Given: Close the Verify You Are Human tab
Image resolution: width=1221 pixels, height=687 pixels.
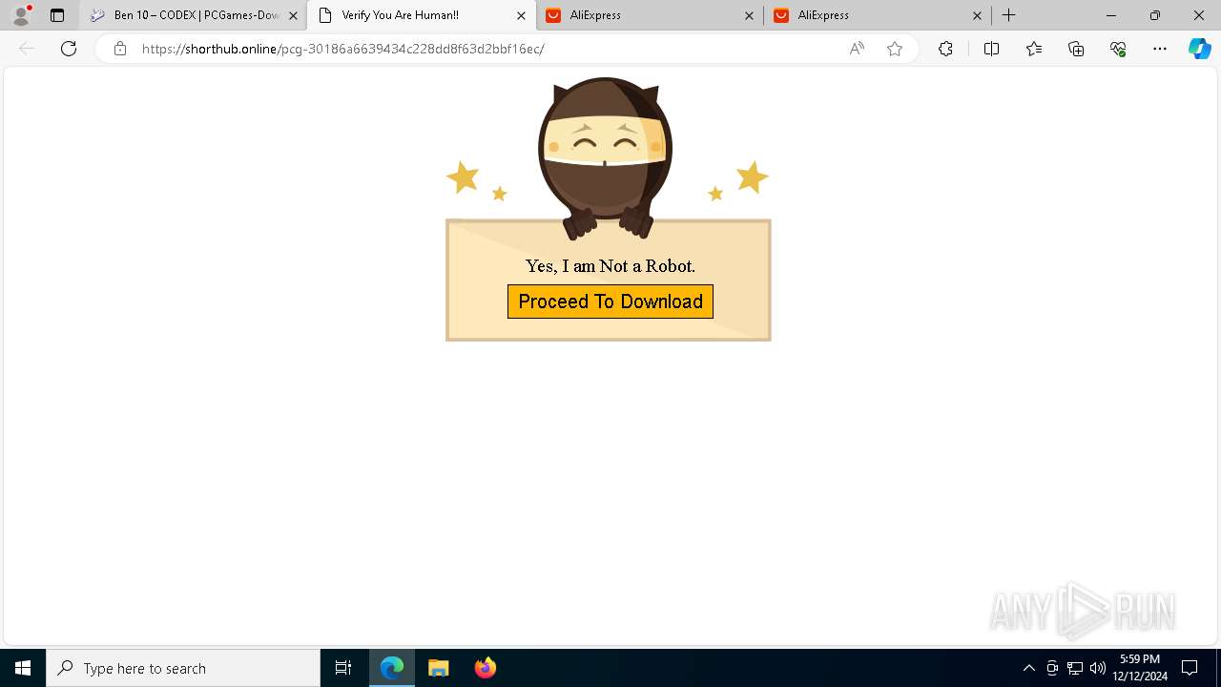Looking at the screenshot, I should (521, 15).
